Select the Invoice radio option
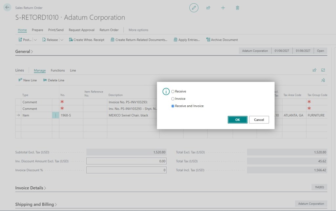This screenshot has width=336, height=211. click(173, 99)
